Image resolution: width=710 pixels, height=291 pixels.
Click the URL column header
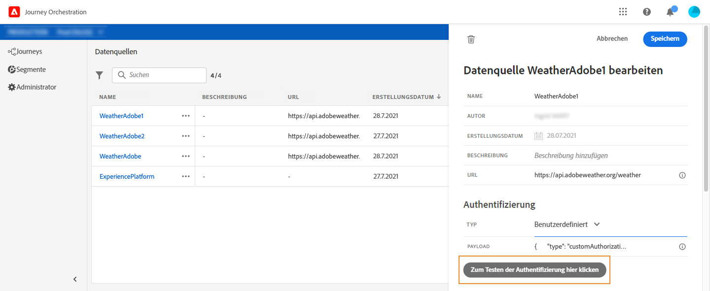pos(293,97)
